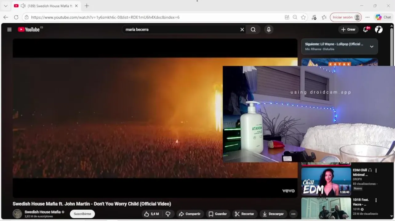Go back with the browser arrow

6,17
